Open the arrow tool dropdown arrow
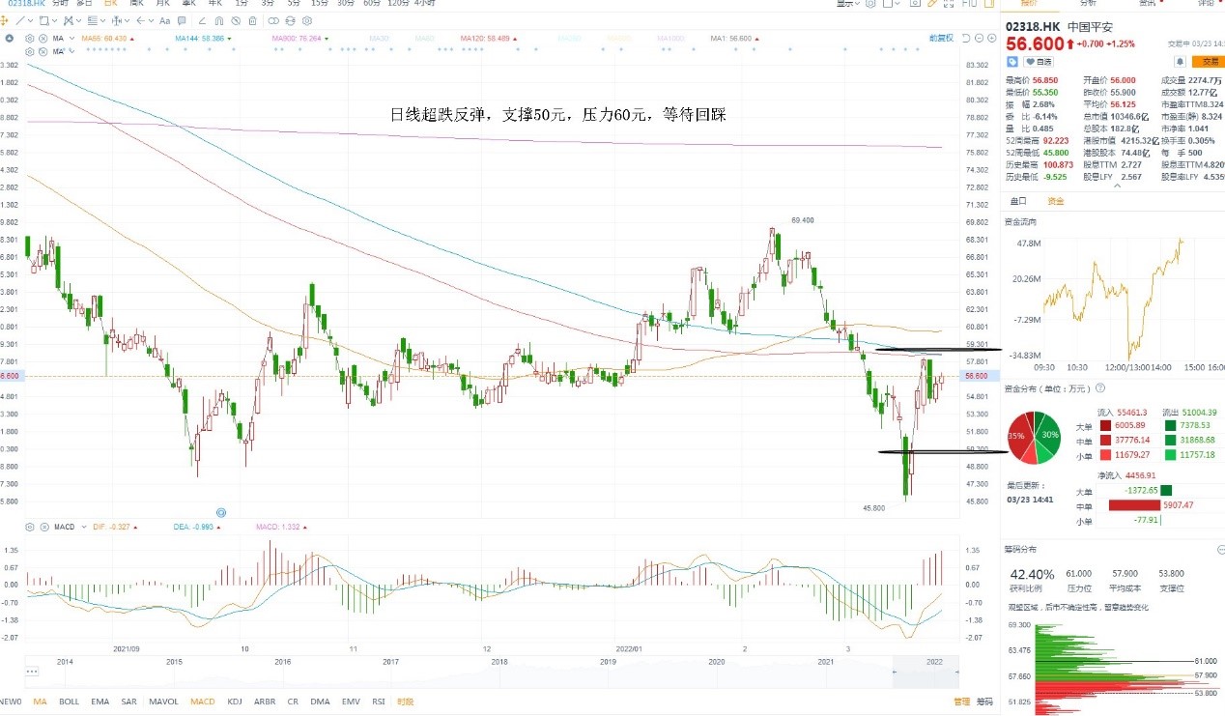Viewport: 1225px width, 716px height. tap(152, 20)
